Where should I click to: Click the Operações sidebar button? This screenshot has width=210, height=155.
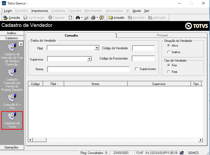click(x=12, y=147)
